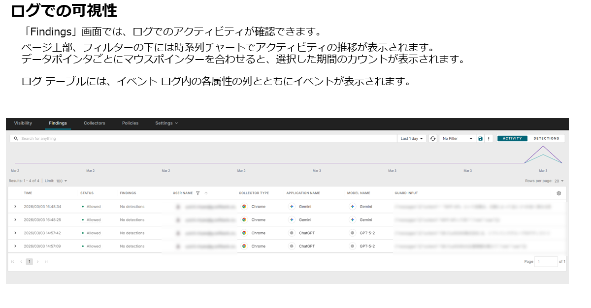The height and width of the screenshot is (308, 591).
Task: Go to the last page of results
Action: click(x=46, y=262)
